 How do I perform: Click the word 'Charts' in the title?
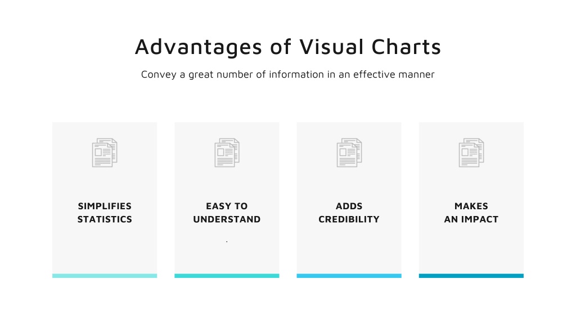click(406, 47)
